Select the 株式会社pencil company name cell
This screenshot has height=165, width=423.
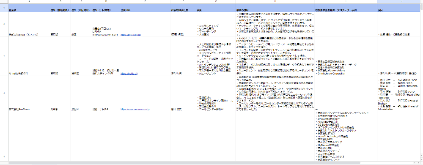pyautogui.click(x=29, y=24)
